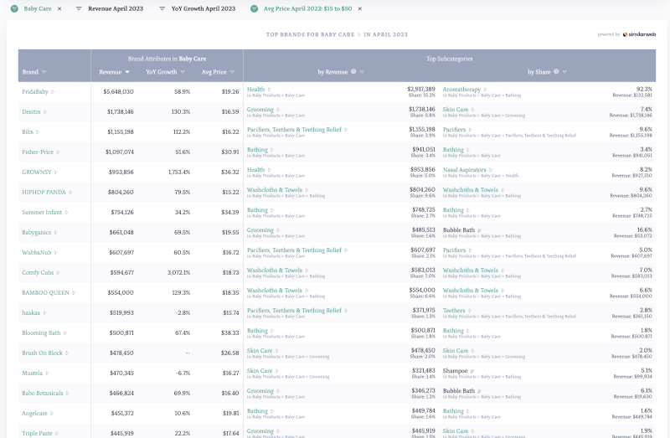670x438 pixels.
Task: Click the arrow icon beside Aromatherapy
Action: point(486,89)
